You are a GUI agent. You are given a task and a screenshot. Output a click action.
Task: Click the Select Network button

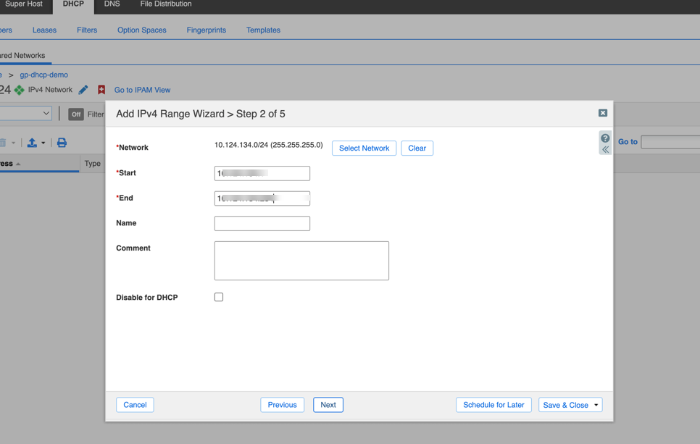coord(364,148)
